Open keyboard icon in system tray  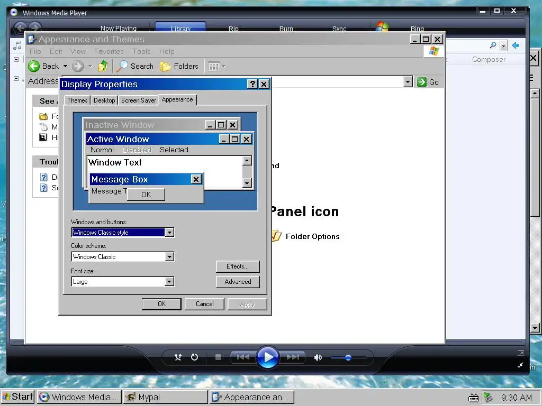coord(474,398)
